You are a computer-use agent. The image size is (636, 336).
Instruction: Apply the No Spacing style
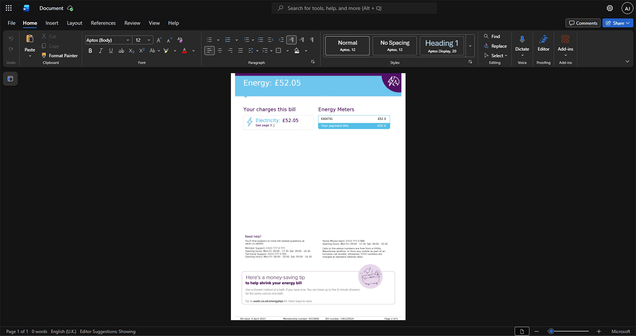[x=395, y=46]
